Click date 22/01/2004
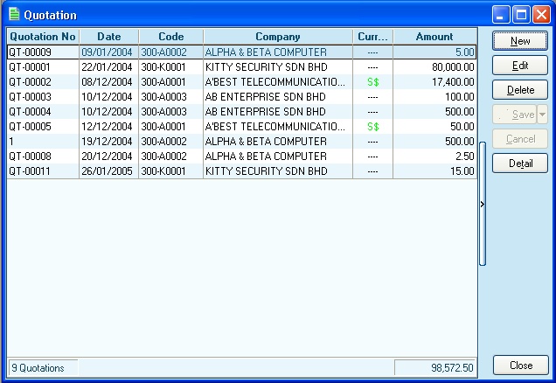Screen dimensions: 556x383 click(107, 67)
